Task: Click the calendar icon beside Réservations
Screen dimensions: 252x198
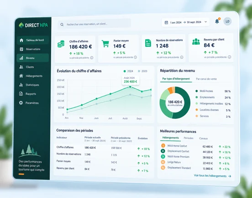Action: pyautogui.click(x=21, y=49)
